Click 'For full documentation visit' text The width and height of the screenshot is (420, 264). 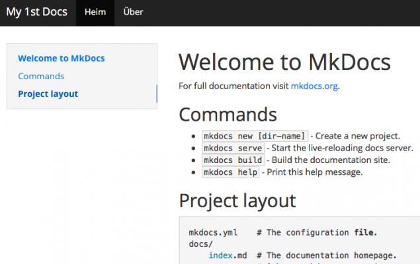(233, 86)
